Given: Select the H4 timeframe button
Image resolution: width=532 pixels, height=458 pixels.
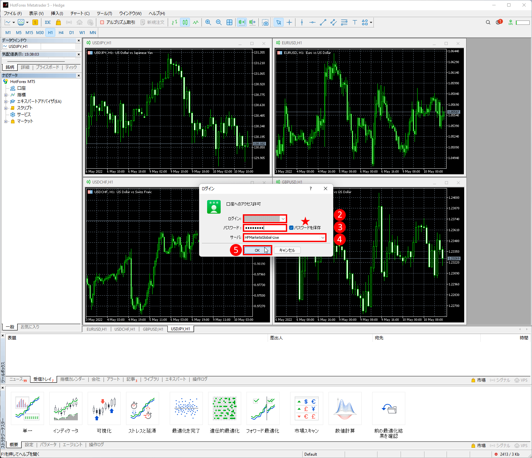Looking at the screenshot, I should pos(61,33).
